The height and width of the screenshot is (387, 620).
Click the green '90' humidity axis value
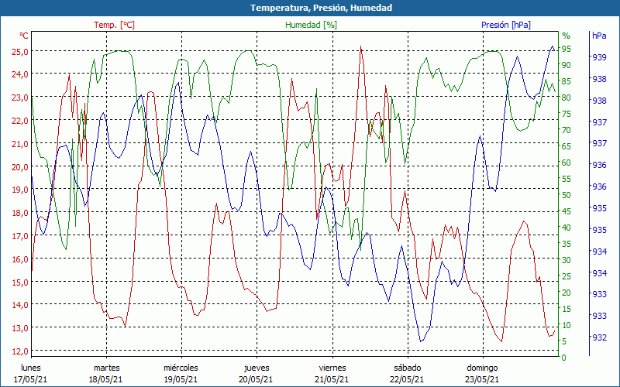567,65
